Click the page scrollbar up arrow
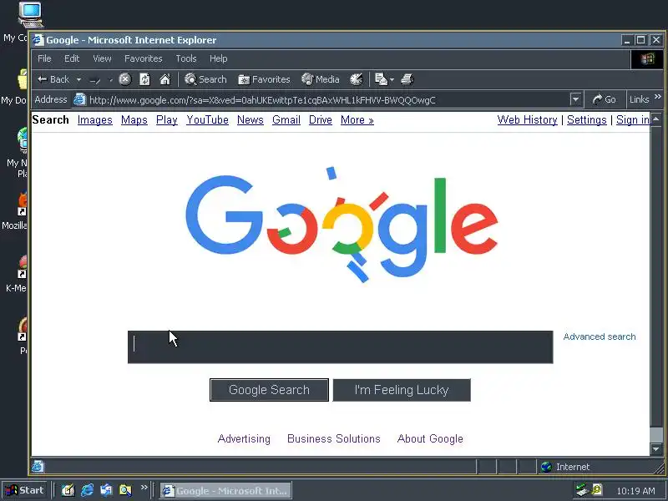The height and width of the screenshot is (501, 668). [656, 119]
